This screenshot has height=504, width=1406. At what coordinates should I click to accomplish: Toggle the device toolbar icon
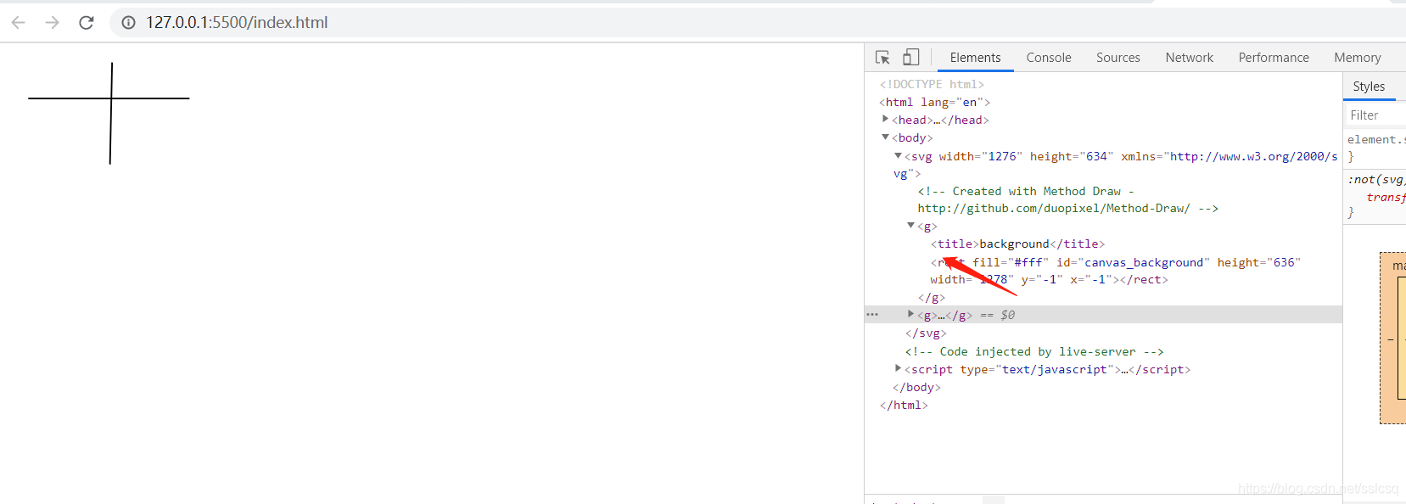coord(910,57)
